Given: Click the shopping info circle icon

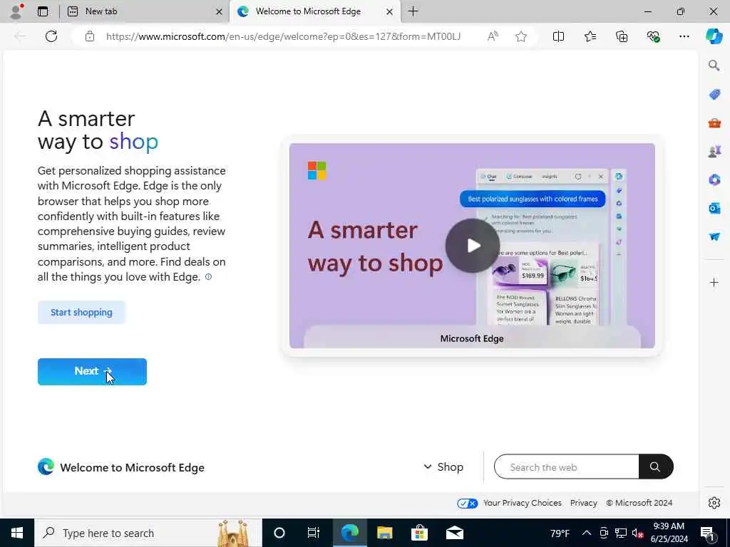Looking at the screenshot, I should coord(209,277).
